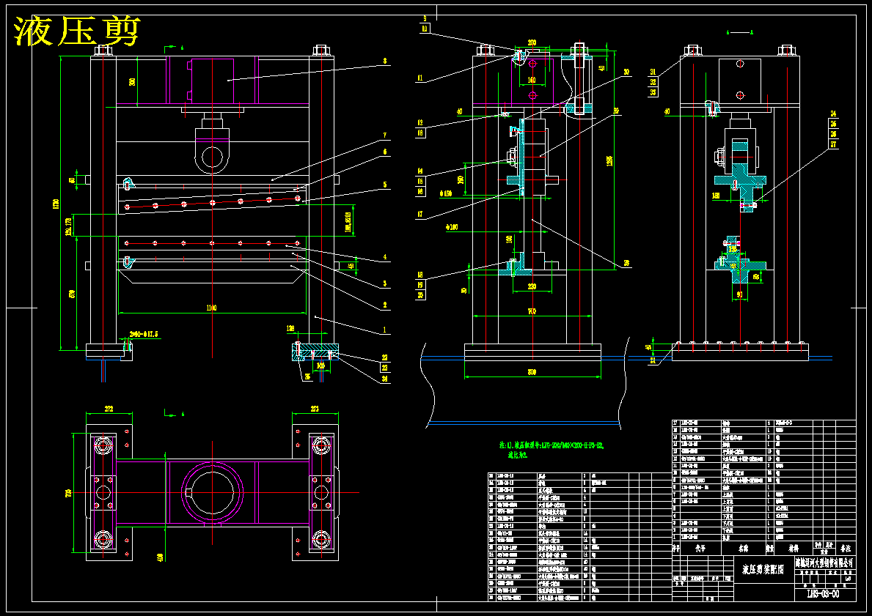Screen dimensions: 872x616
Task: Click boxed balloon number 10
Action: (425, 28)
